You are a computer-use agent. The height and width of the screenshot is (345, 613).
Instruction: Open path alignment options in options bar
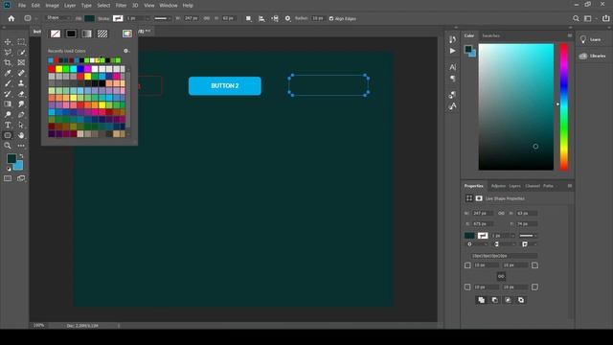click(261, 18)
